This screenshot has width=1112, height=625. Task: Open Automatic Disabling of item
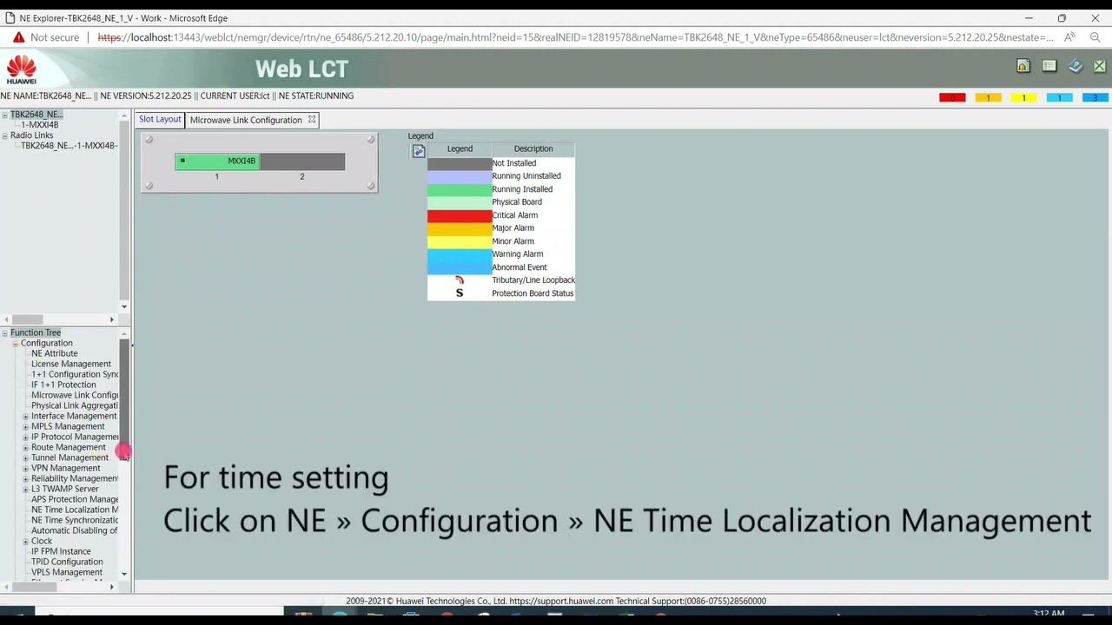click(x=75, y=530)
